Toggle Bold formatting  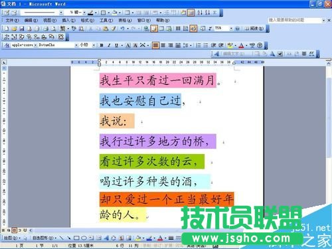click(102, 45)
